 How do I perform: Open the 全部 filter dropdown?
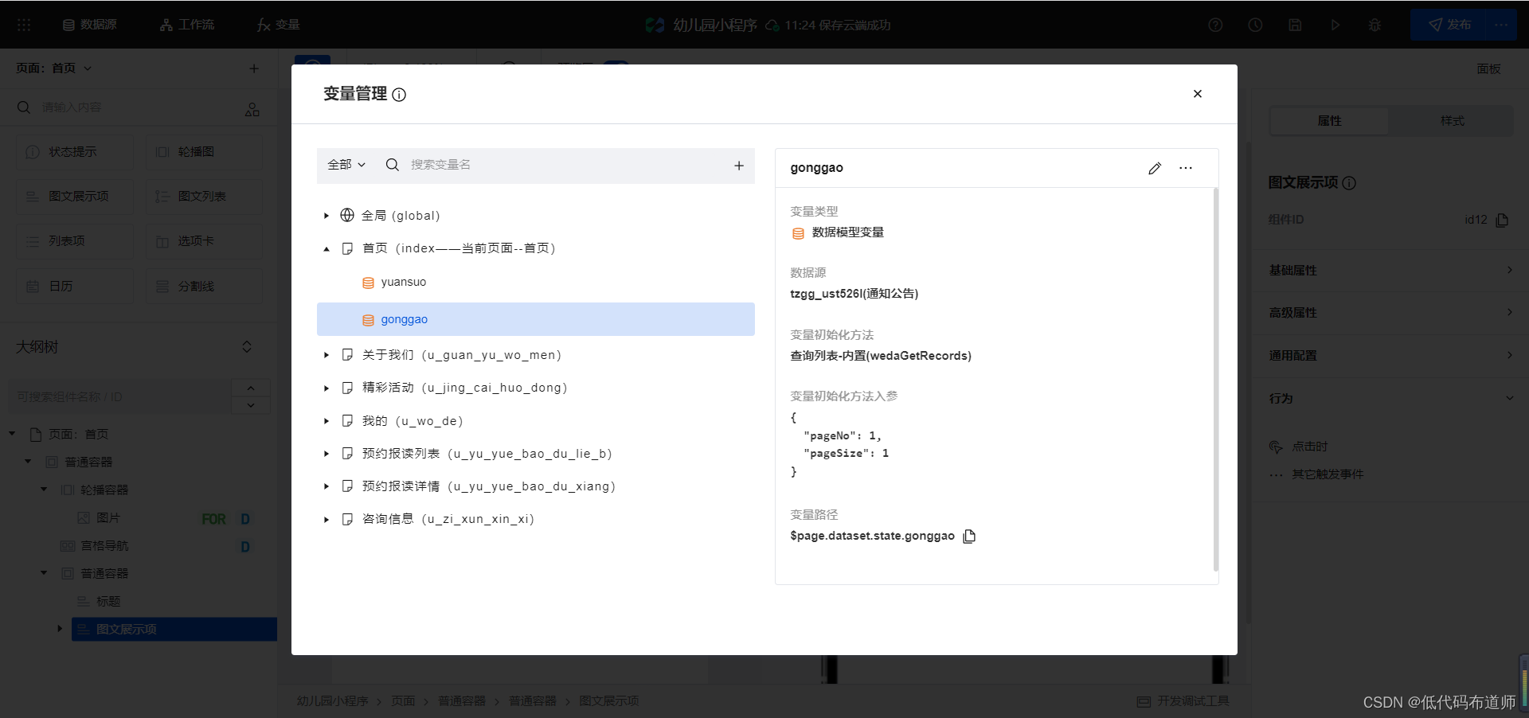pos(346,165)
